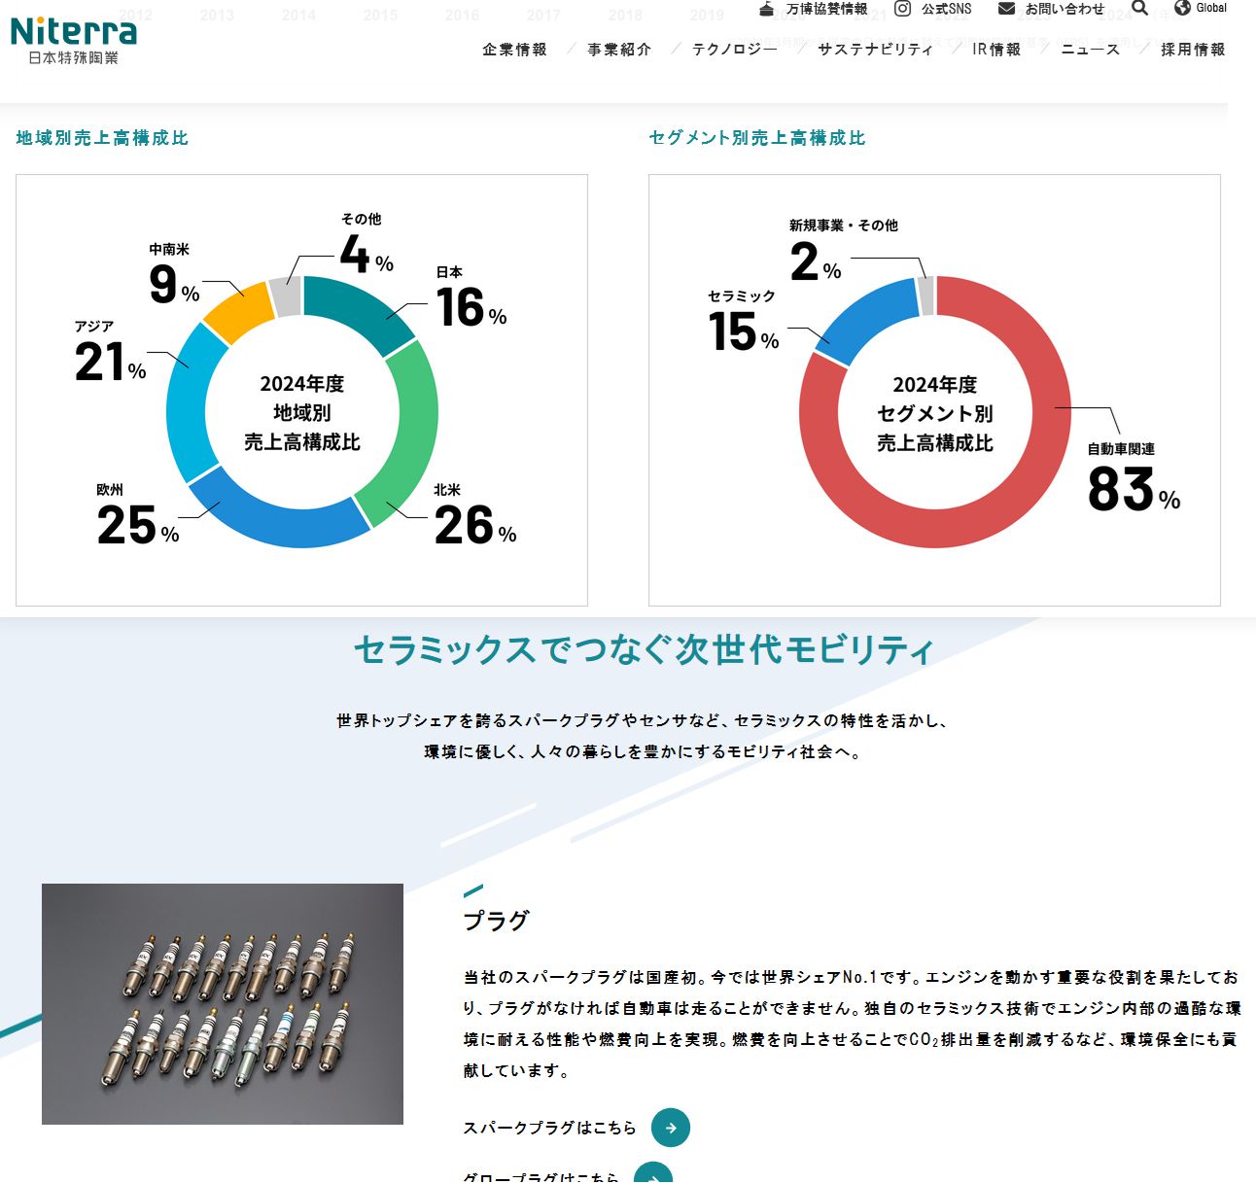This screenshot has height=1184, width=1256.
Task: Navigate to 採用情報 in the menu
Action: tap(1193, 50)
